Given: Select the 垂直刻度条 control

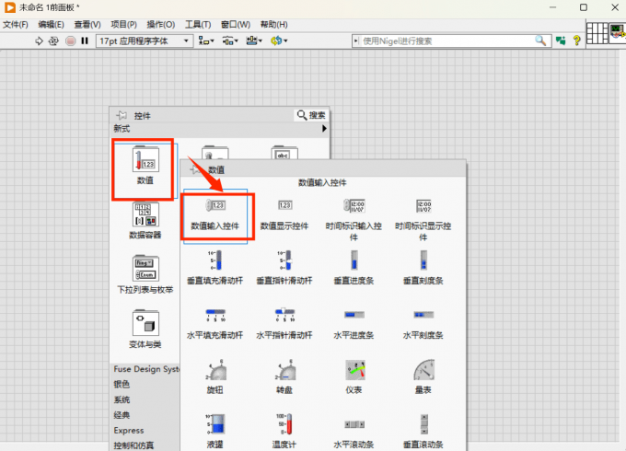Looking at the screenshot, I should (423, 268).
